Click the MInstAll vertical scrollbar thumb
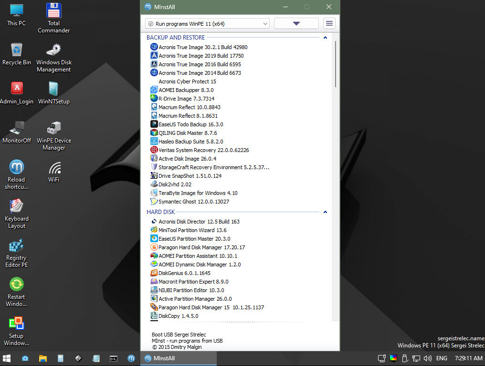The height and width of the screenshot is (366, 485). 335,64
